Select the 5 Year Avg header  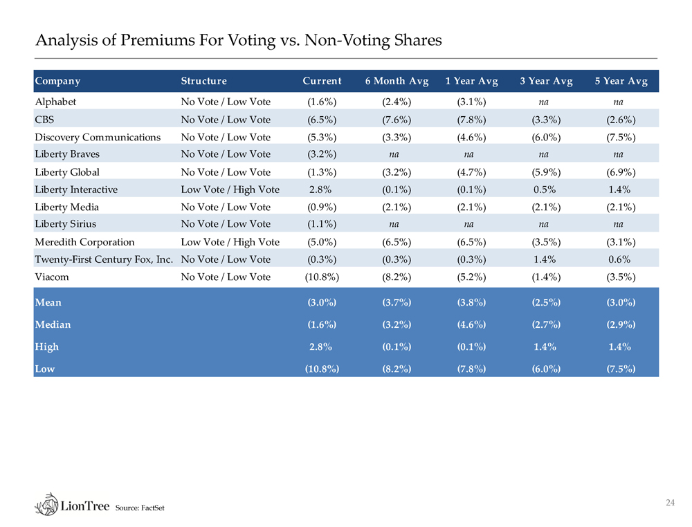621,81
